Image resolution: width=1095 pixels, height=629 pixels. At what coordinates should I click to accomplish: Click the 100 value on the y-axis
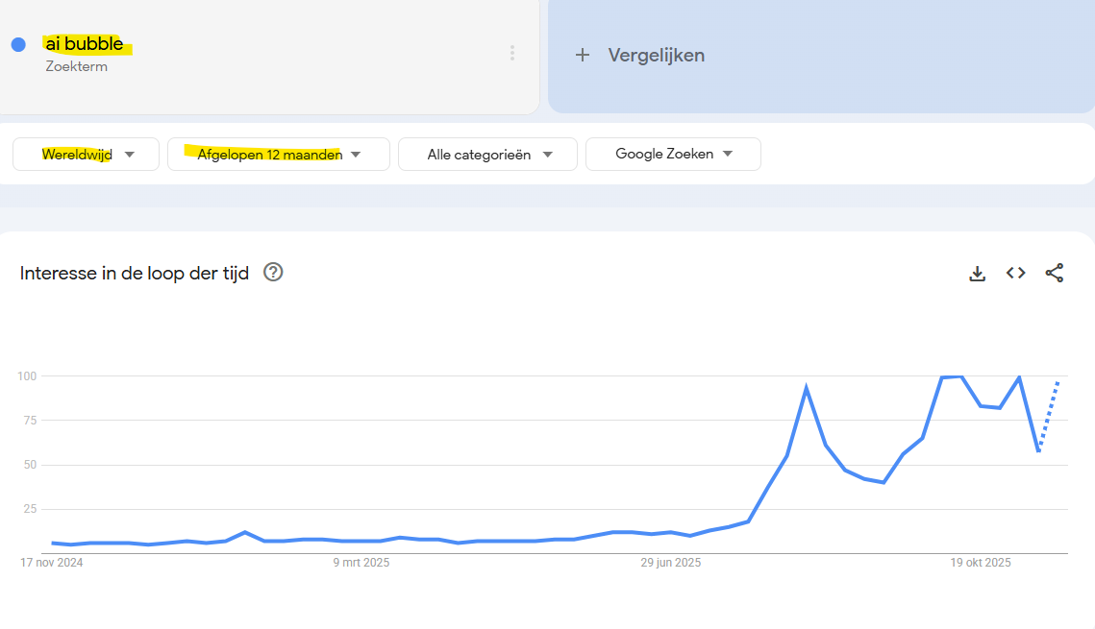point(25,375)
